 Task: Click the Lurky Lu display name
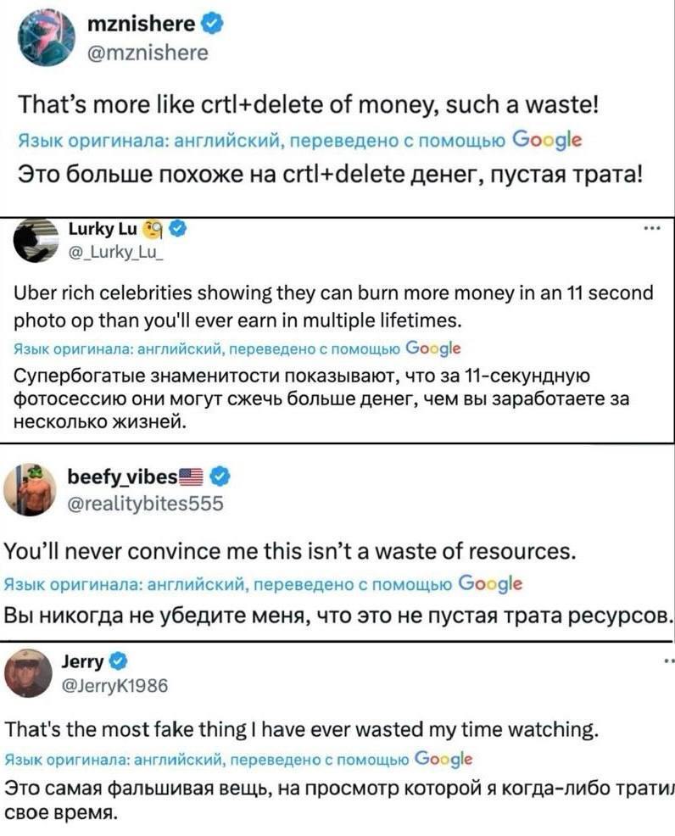tap(102, 227)
